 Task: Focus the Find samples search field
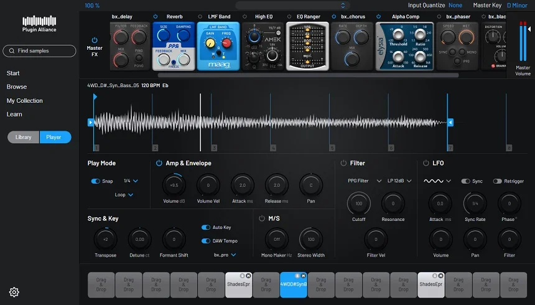pos(39,51)
